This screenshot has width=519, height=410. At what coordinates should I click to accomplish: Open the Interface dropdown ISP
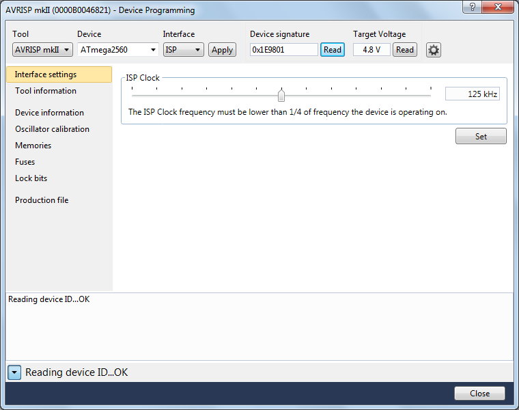pos(183,50)
